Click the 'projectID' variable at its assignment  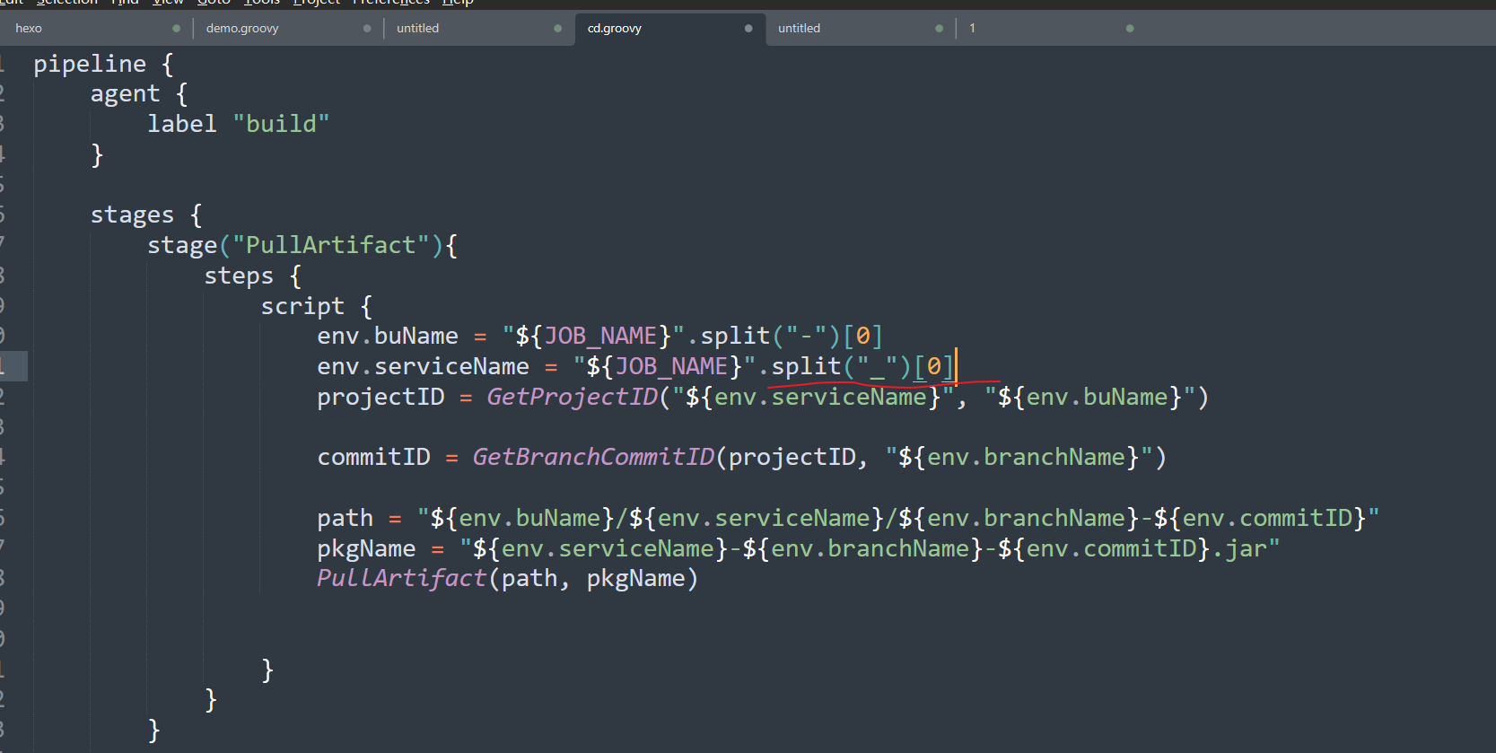click(x=381, y=397)
